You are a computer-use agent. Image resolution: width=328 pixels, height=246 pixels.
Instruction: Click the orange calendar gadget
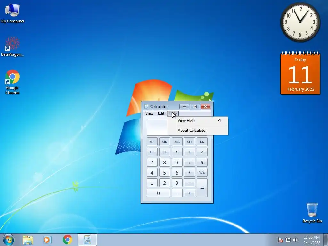(300, 73)
